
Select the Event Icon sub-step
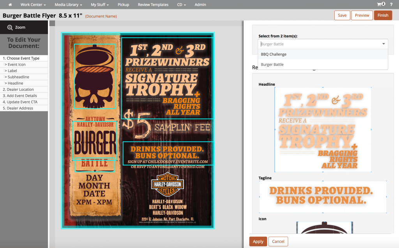24,65
